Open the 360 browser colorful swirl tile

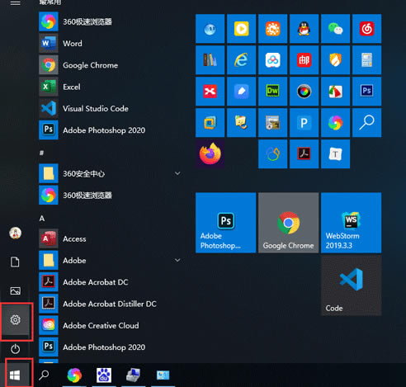(335, 123)
